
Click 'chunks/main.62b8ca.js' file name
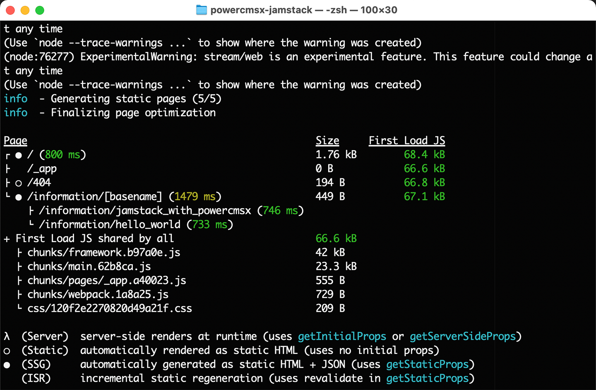click(x=89, y=267)
